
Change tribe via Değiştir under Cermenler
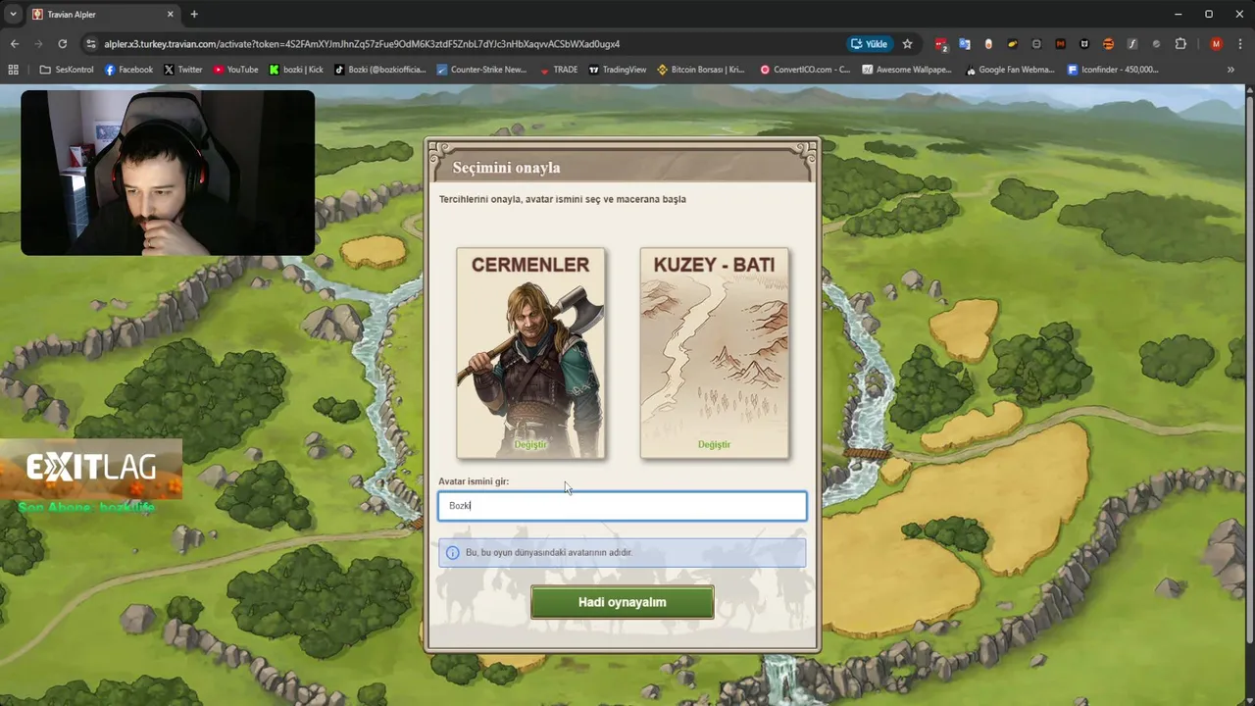(x=530, y=444)
